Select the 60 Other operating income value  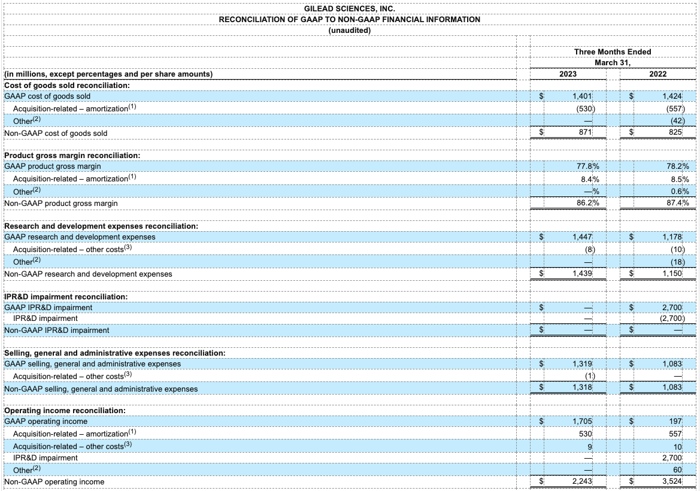point(678,469)
